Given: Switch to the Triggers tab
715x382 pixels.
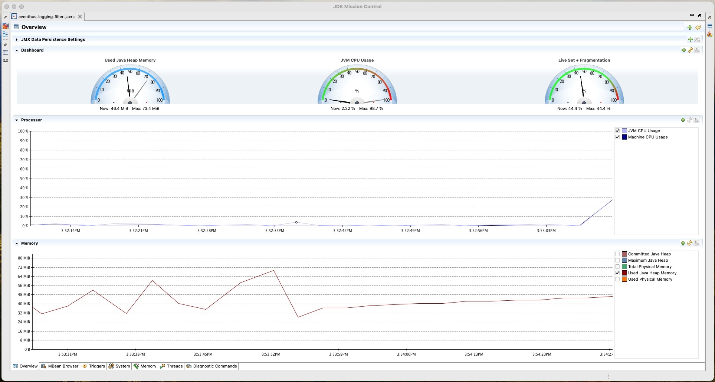Looking at the screenshot, I should tap(93, 366).
